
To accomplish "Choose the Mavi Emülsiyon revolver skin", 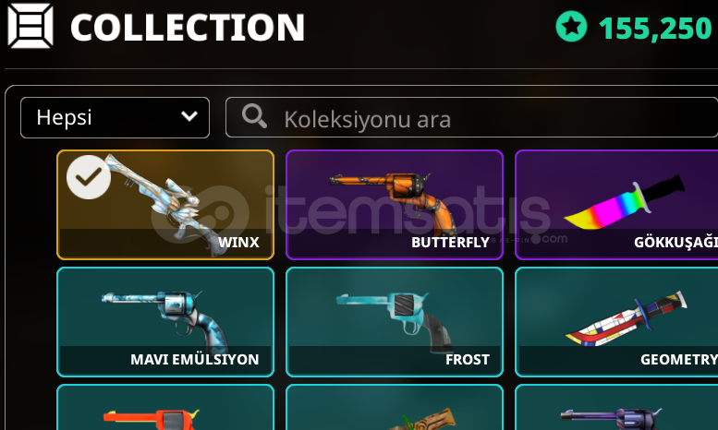I will (165, 322).
